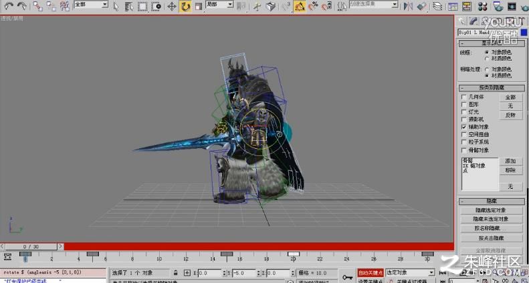Click the 反转 button

(510, 115)
